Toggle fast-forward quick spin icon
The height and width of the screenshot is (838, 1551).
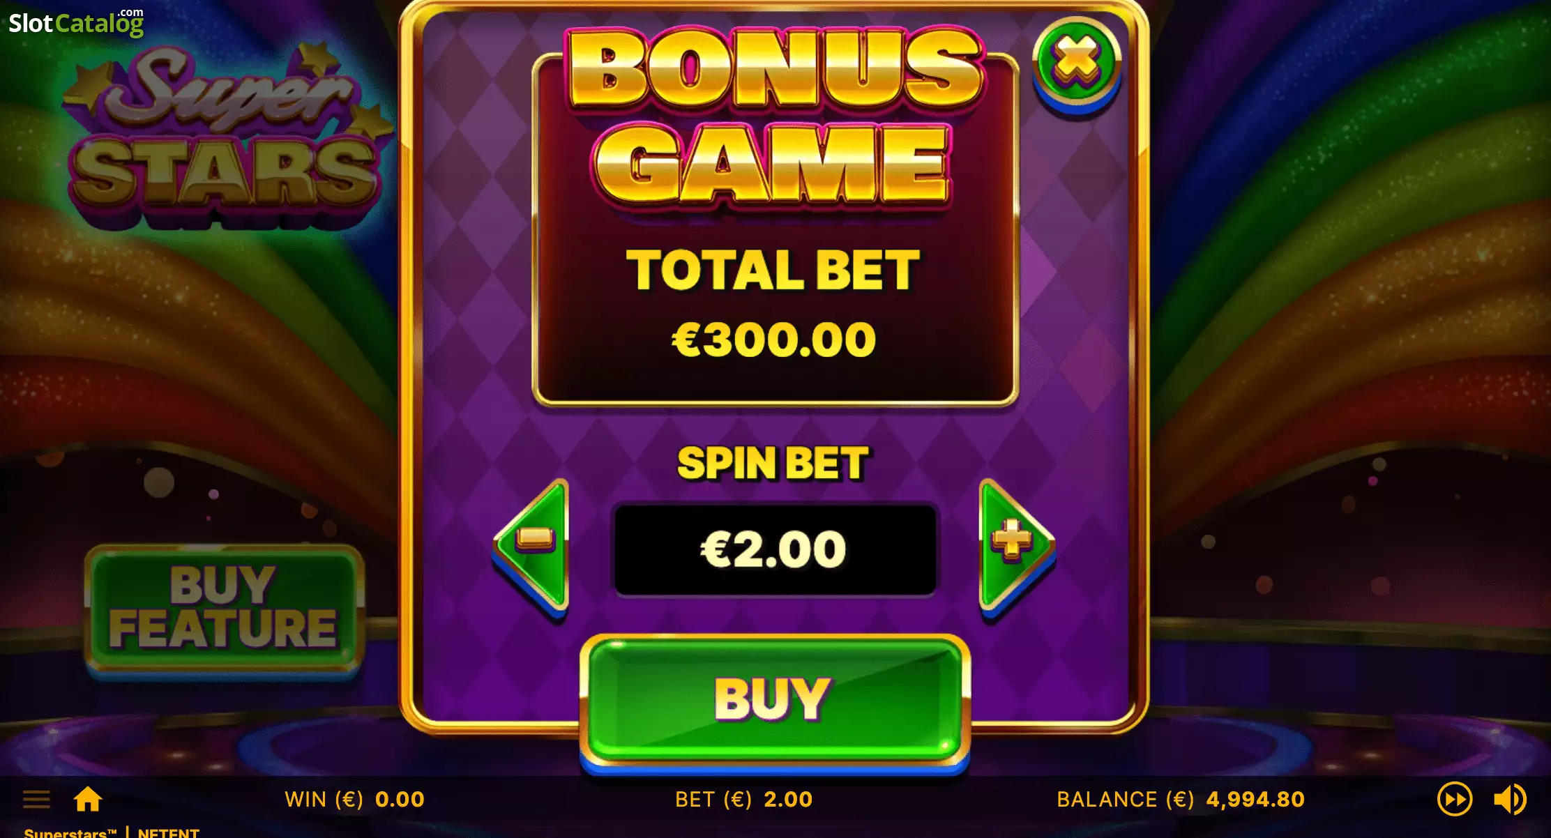(1455, 799)
